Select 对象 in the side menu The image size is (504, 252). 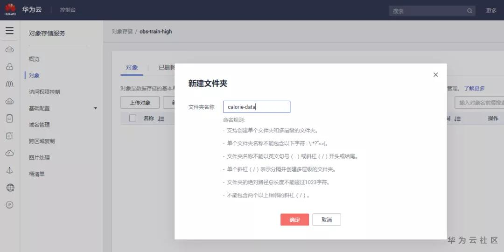pyautogui.click(x=34, y=76)
